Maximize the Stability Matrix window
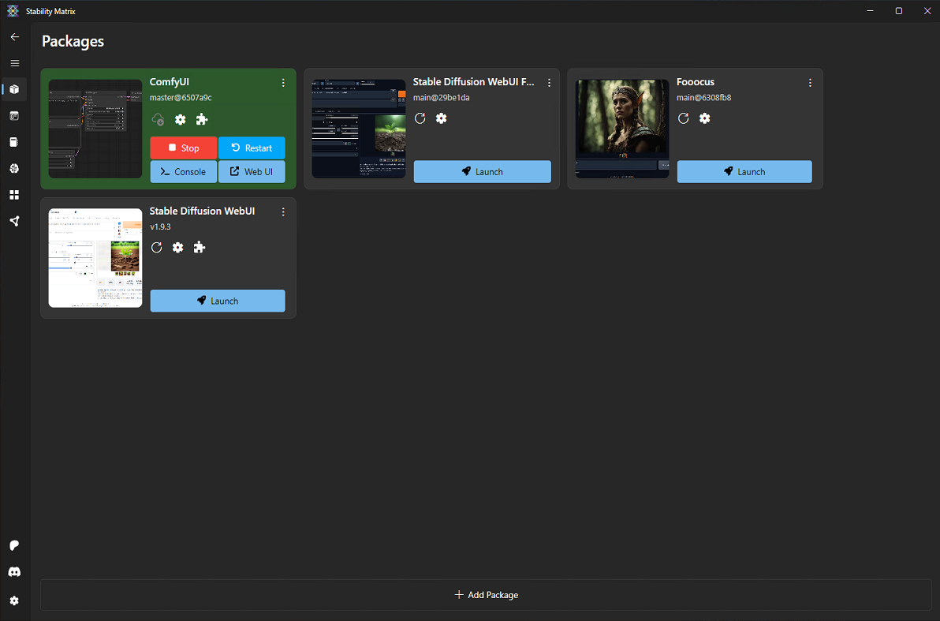The image size is (940, 621). (899, 11)
